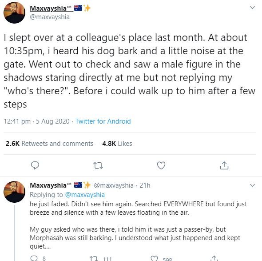Viewport: 262px width, 261px height.
Task: Open the @maxvayshia handle under the main name
Action: point(50,17)
